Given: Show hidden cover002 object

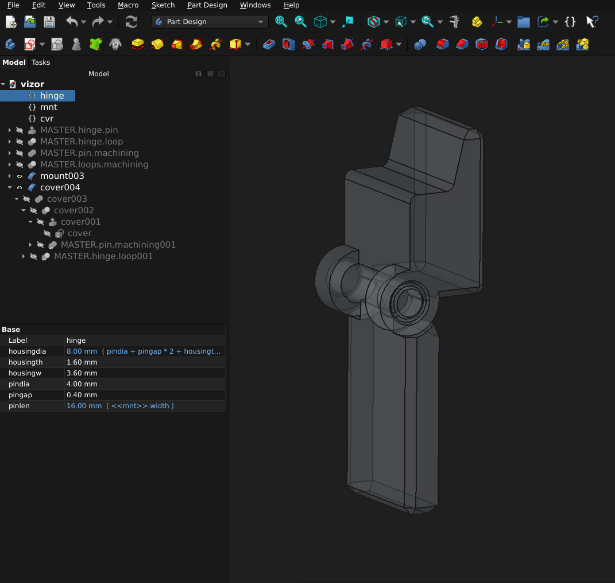Looking at the screenshot, I should click(x=34, y=210).
